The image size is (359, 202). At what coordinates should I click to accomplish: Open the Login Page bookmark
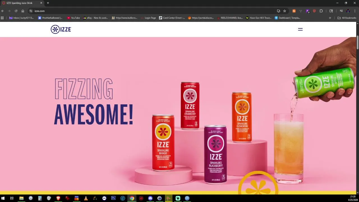tap(148, 18)
